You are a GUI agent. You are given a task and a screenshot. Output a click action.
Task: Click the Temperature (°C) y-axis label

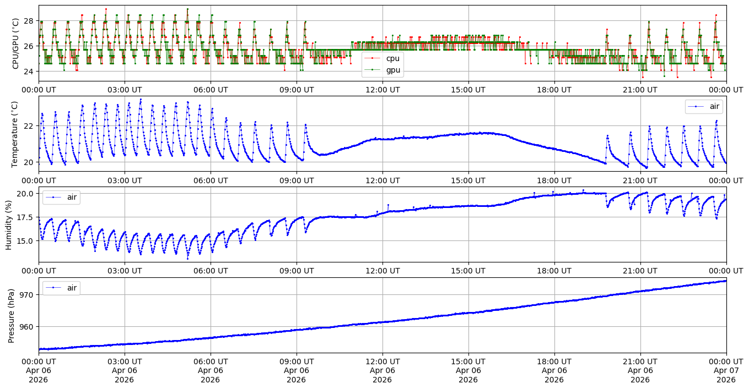15,134
